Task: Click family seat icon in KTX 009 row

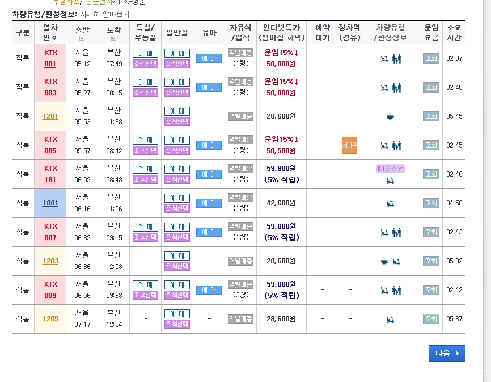Action: point(397,291)
